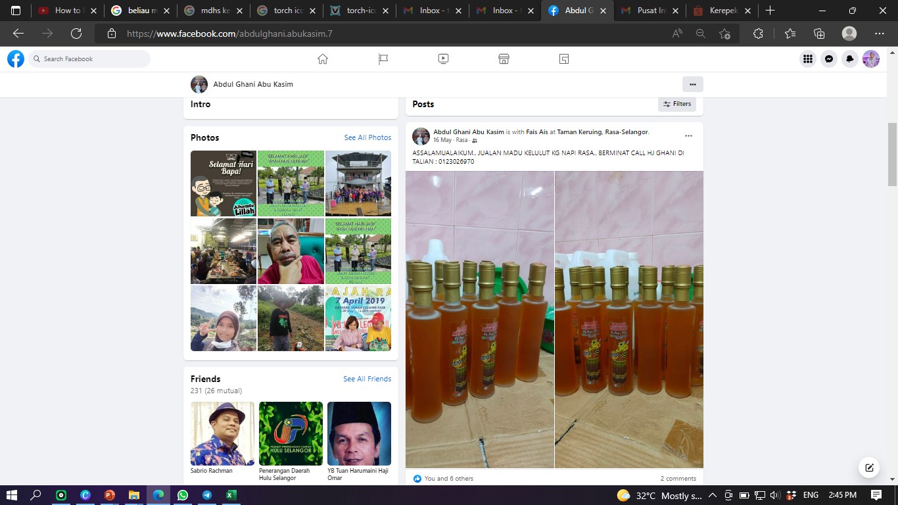Switch to the 'Pusat In' Gmail tab

[x=649, y=11]
